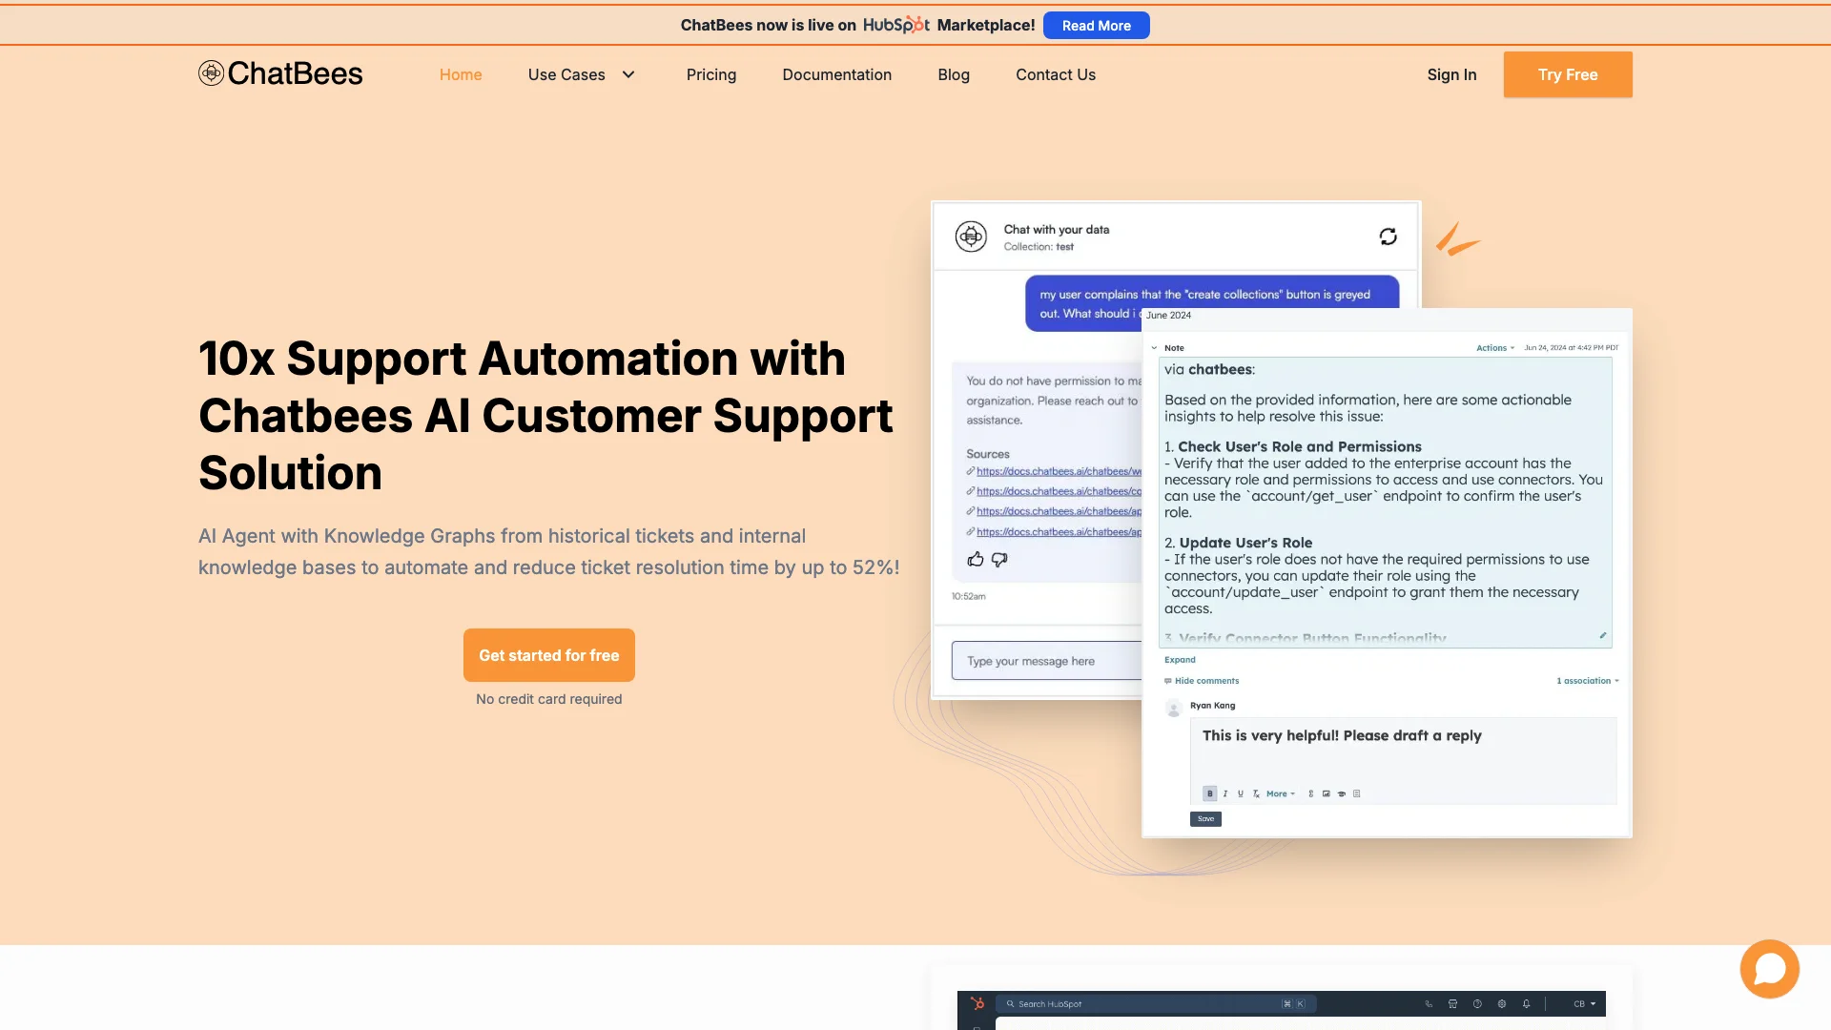Click the Pricing menu item
The width and height of the screenshot is (1831, 1030).
coord(710,74)
